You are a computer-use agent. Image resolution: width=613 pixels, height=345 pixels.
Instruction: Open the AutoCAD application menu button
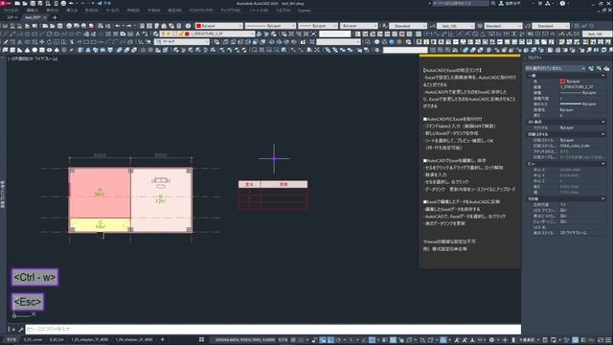point(5,3)
